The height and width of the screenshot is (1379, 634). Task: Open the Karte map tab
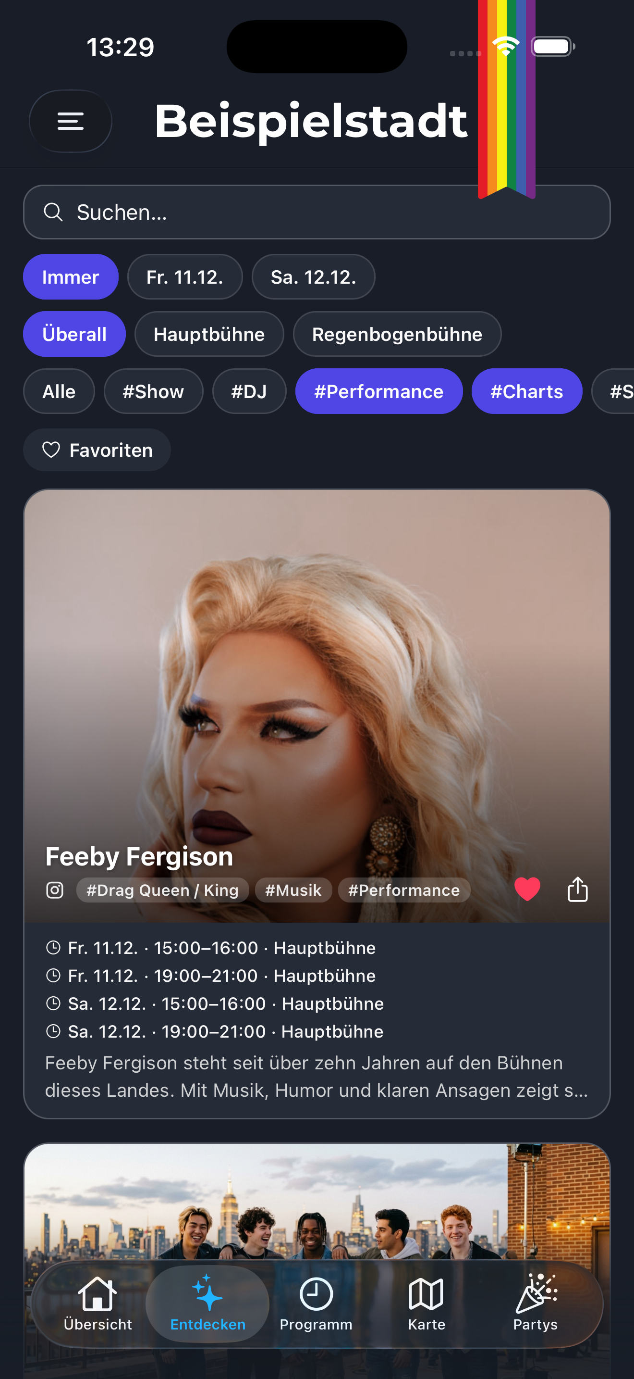click(x=426, y=1304)
